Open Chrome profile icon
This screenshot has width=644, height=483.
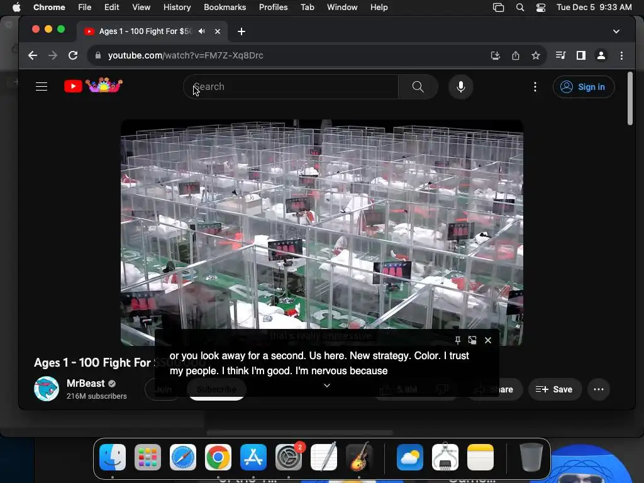click(601, 55)
